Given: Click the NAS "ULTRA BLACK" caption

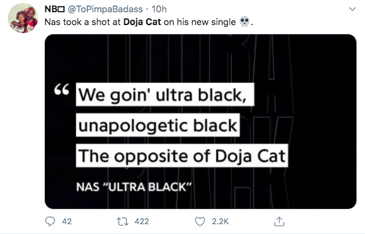Looking at the screenshot, I should [134, 187].
